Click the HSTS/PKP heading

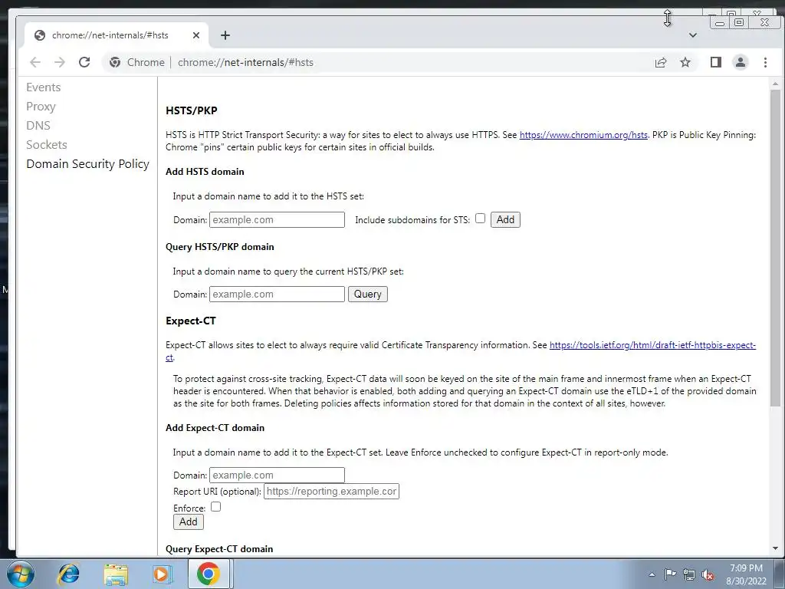[191, 110]
